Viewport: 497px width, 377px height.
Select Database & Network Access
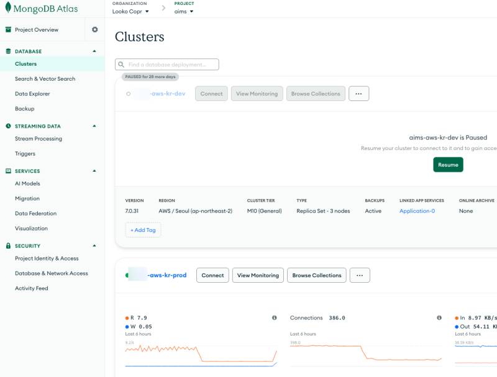pyautogui.click(x=52, y=273)
